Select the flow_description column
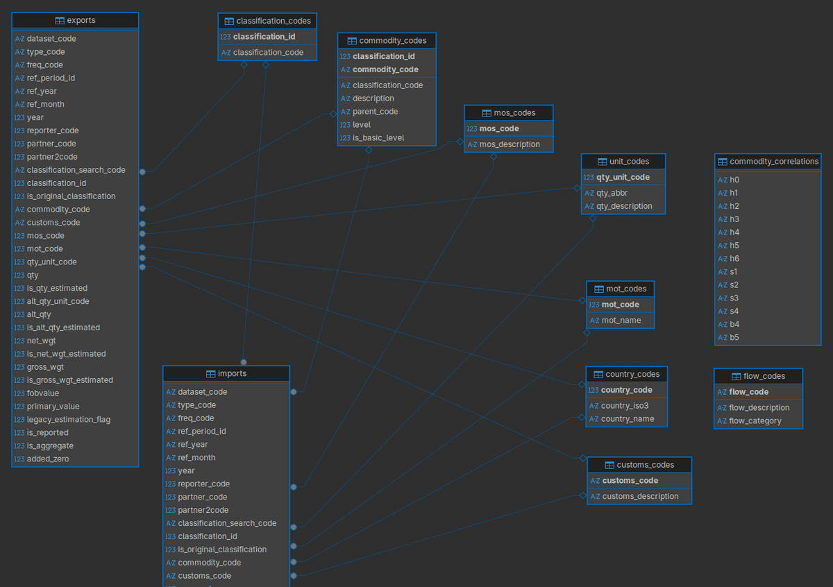This screenshot has height=587, width=833. coord(759,408)
